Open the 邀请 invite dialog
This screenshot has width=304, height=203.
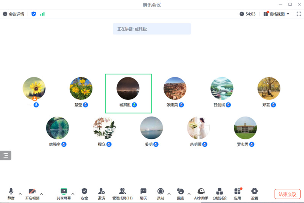tap(101, 191)
